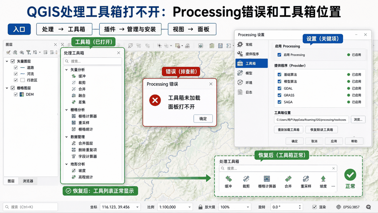Toggle the 渲染 checkbox in status bar
The image size is (378, 213).
click(x=314, y=207)
